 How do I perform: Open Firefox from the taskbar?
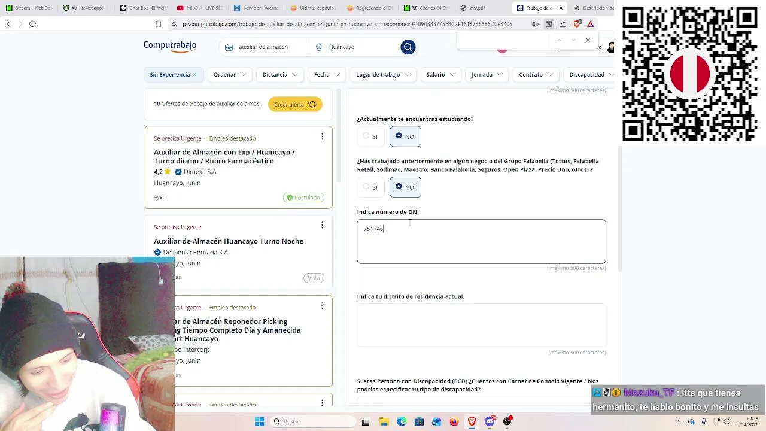454,421
